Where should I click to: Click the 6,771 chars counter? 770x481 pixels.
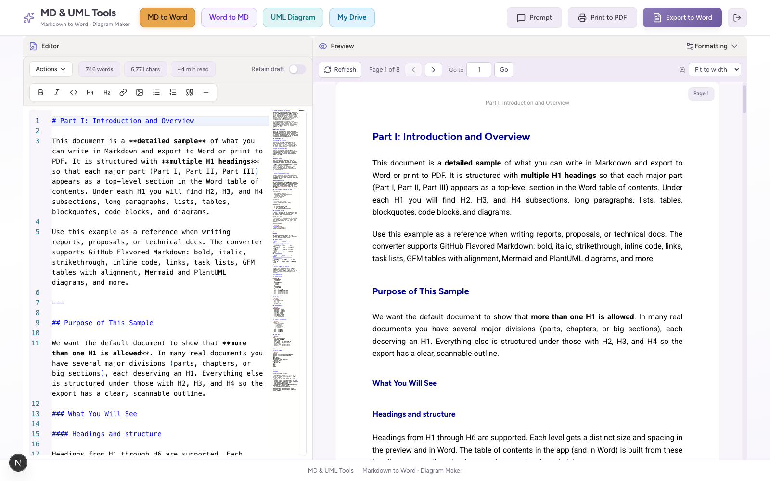[145, 69]
